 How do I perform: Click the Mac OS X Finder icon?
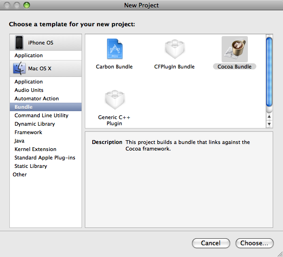click(19, 68)
